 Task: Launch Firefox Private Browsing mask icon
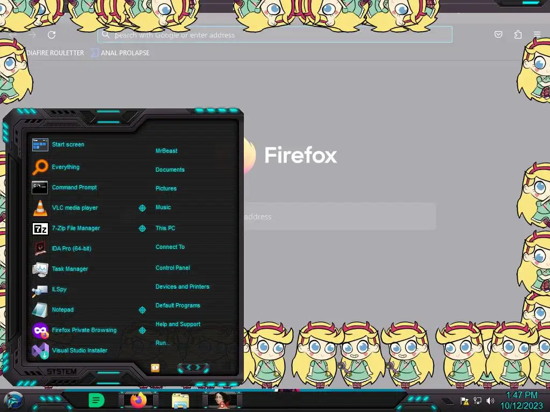pyautogui.click(x=40, y=330)
